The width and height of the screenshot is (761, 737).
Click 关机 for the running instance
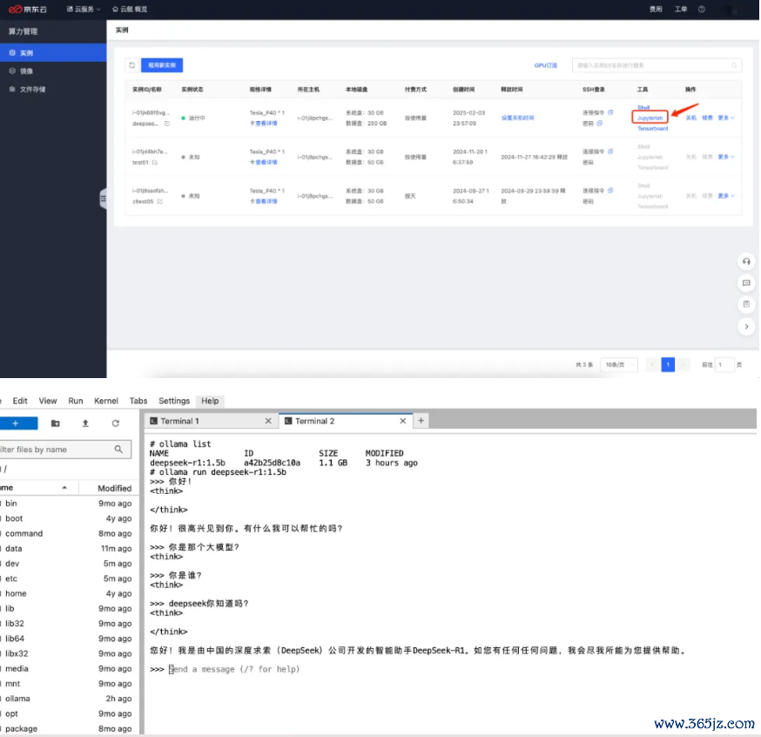click(691, 118)
